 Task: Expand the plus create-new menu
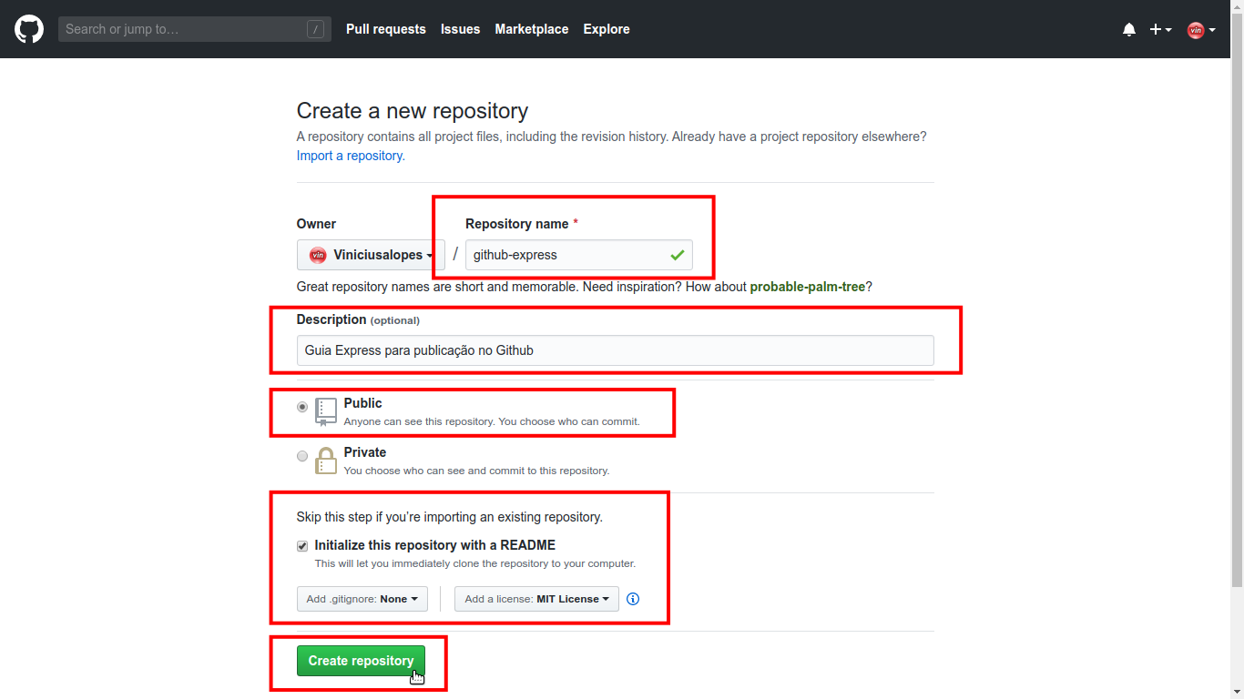pyautogui.click(x=1160, y=29)
